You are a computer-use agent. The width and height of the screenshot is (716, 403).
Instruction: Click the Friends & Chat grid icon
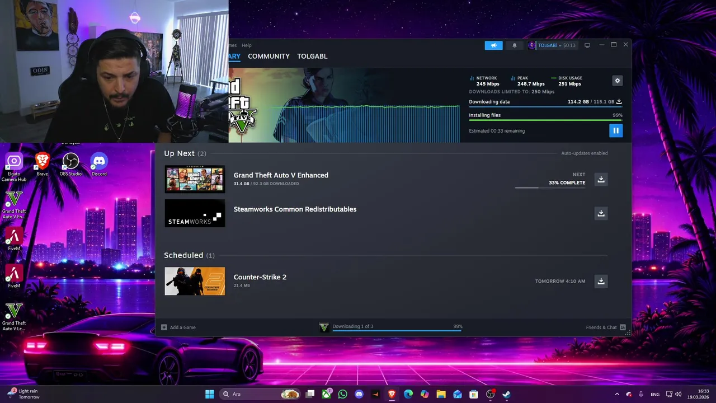(623, 327)
